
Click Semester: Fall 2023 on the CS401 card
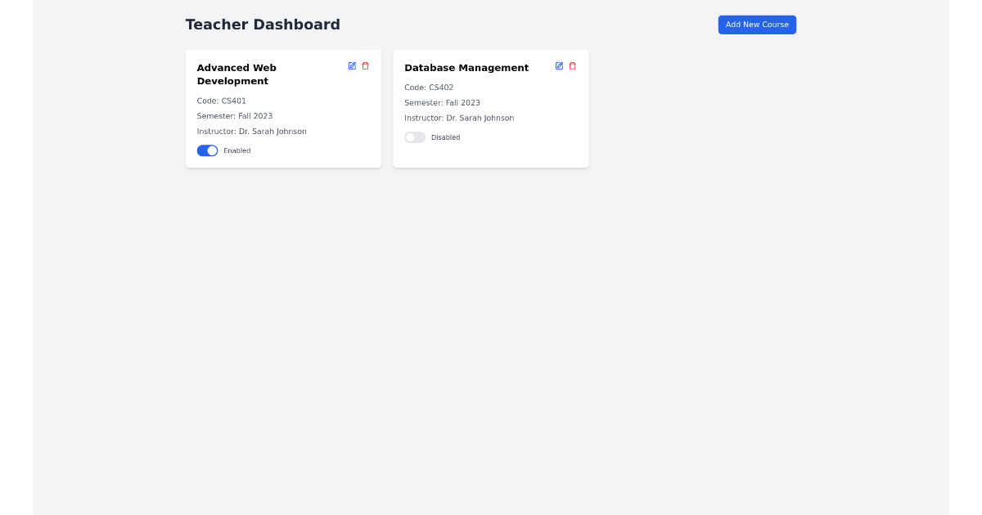234,115
